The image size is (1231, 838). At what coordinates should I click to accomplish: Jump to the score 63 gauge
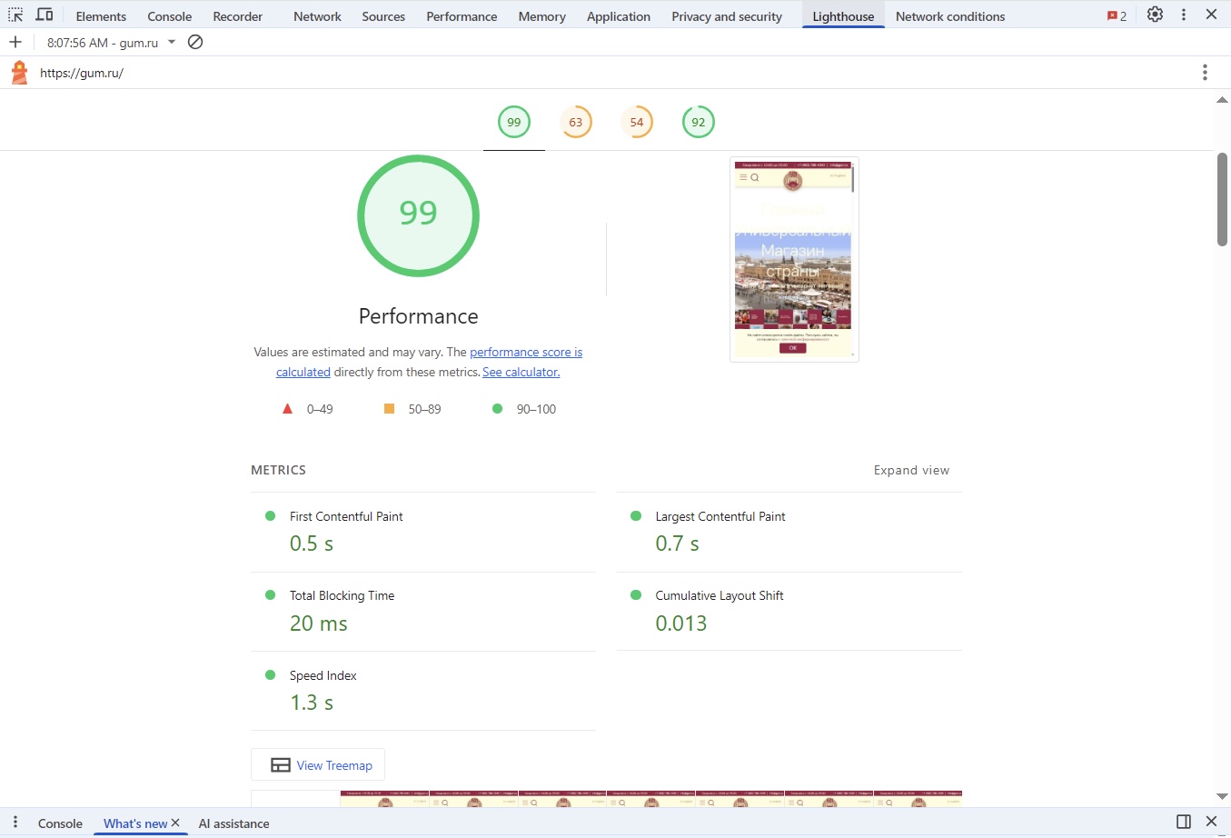tap(575, 123)
